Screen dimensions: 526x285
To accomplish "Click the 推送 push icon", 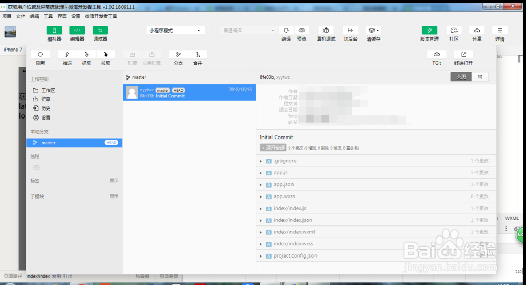I will (x=67, y=54).
